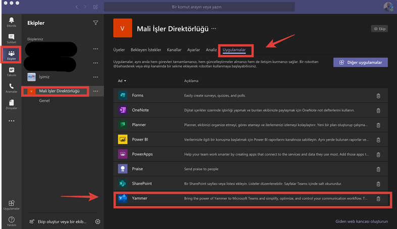Switch to the Analiz tab

(211, 50)
